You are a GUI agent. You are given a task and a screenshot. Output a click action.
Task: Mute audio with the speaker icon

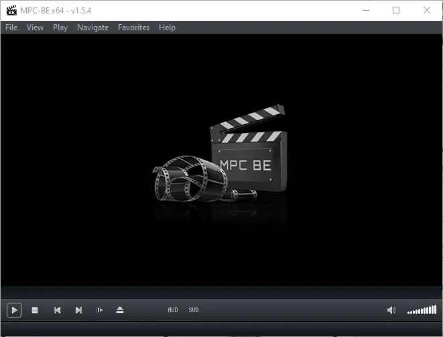[391, 310]
